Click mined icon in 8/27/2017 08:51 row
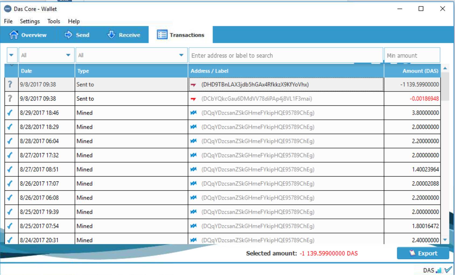Image resolution: width=455 pixels, height=275 pixels. 194,169
